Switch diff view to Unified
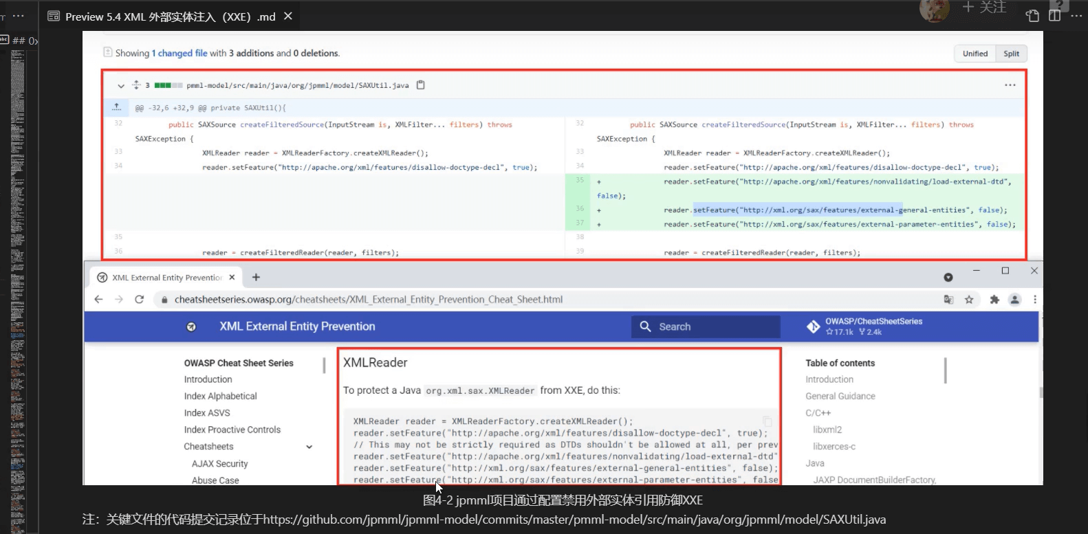1088x534 pixels. (x=975, y=54)
